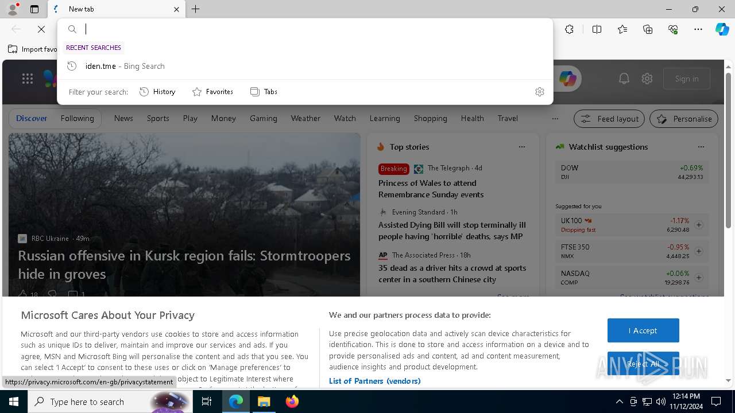Viewport: 735px width, 413px height.
Task: Launch Firefox from taskbar
Action: [292, 402]
